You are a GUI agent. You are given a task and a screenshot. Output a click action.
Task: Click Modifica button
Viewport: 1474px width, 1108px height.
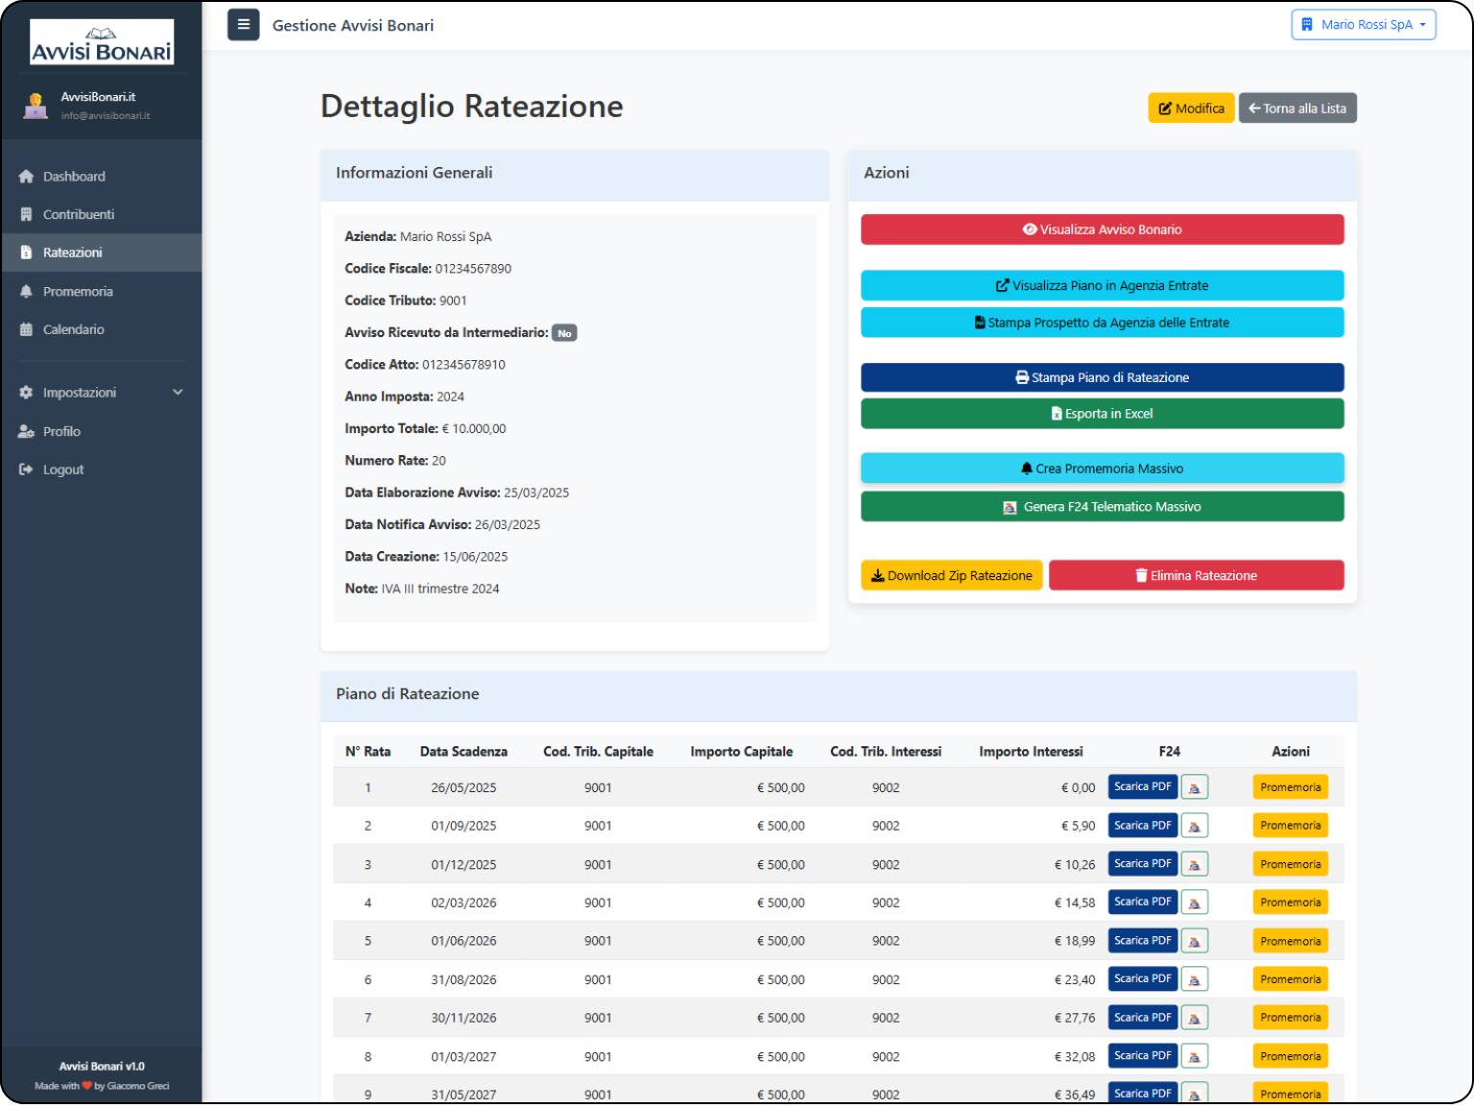[1191, 108]
